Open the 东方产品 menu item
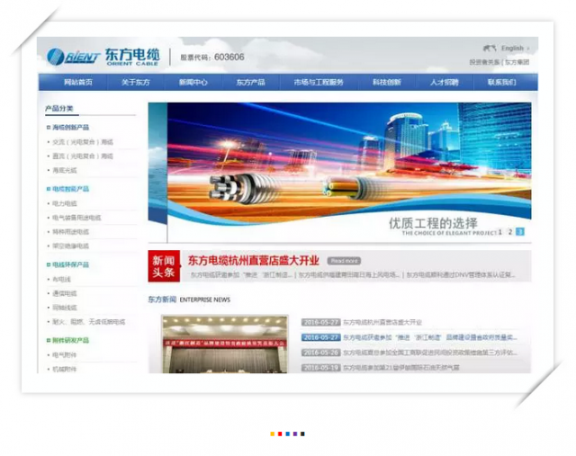The image size is (576, 456). [250, 82]
